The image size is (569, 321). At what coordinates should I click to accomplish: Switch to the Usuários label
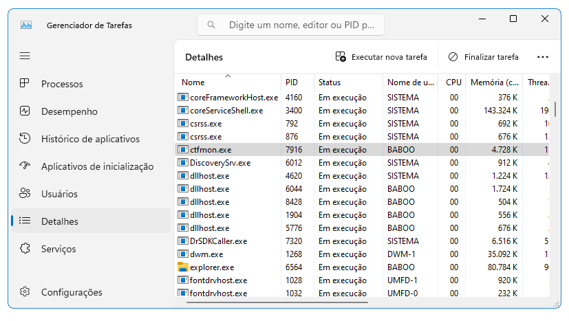point(59,194)
